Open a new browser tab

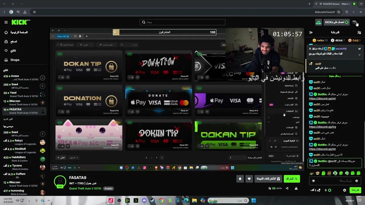click(x=309, y=4)
